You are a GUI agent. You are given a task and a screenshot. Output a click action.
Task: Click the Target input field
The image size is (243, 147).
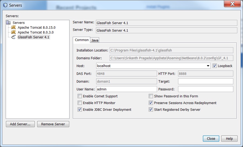[x=206, y=81]
